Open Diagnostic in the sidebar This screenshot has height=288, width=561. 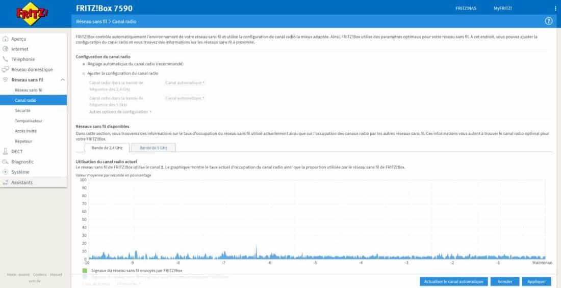tap(22, 162)
